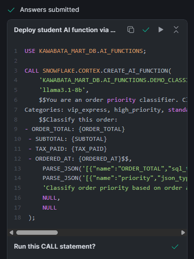Click the ORDERED_AT line 12
Viewport: 194px width, 259px height.
coord(80,159)
